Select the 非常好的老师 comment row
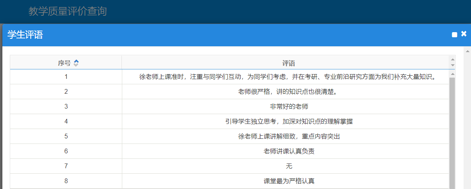Viewport: 471px width, 189px height. coord(288,107)
